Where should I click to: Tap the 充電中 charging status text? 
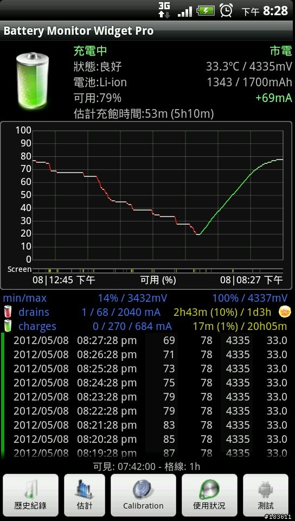[90, 51]
